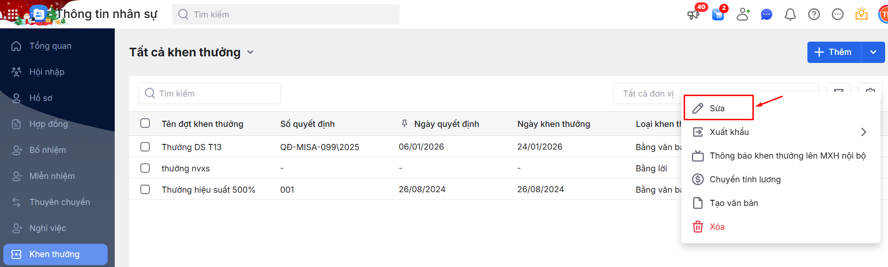Choose Xóa in the context menu
888x267 pixels.
(x=717, y=227)
